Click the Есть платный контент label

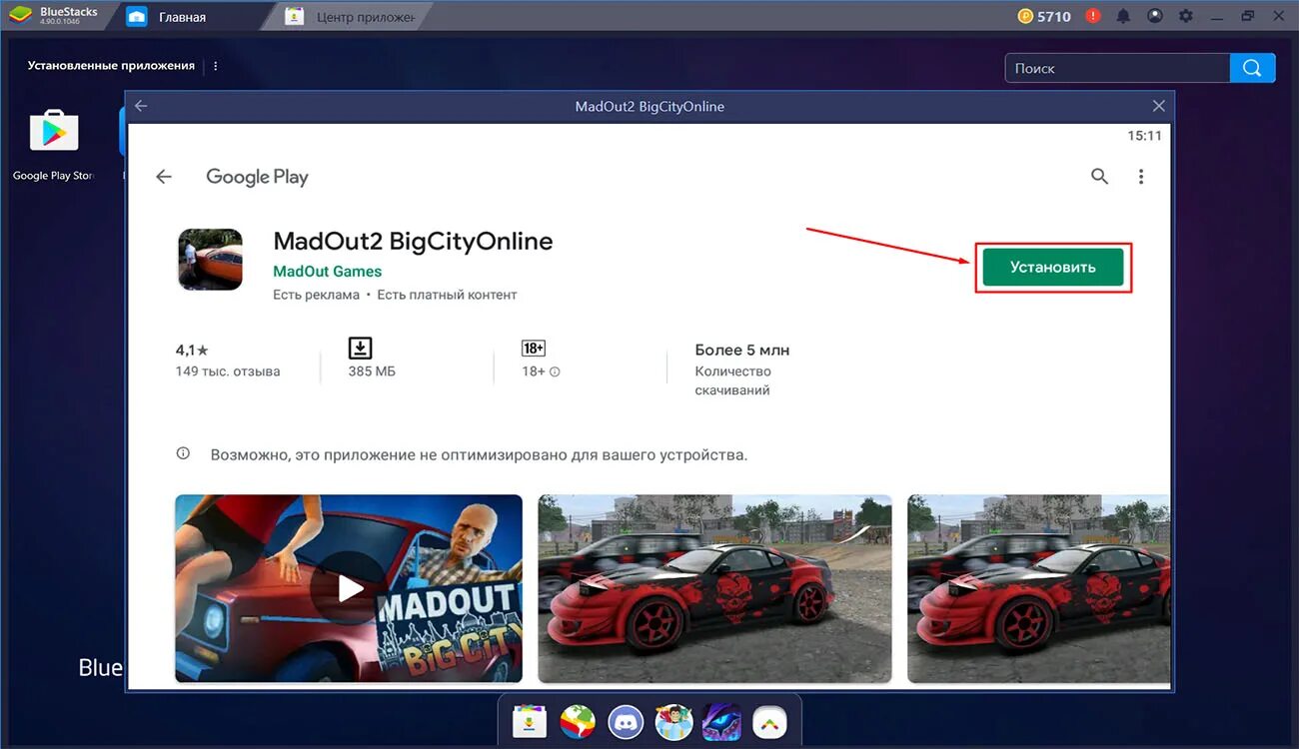point(447,295)
